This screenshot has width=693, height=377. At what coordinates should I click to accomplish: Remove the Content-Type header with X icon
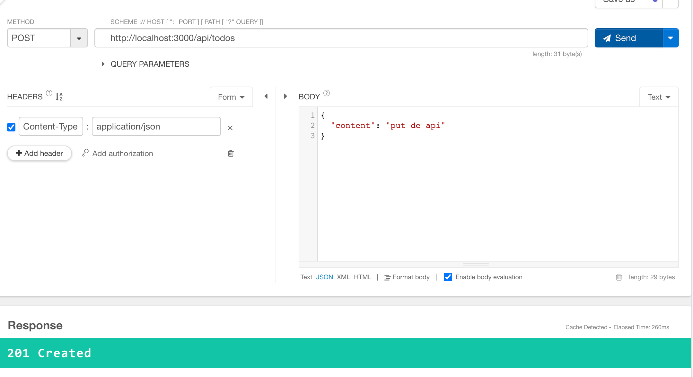coord(230,128)
